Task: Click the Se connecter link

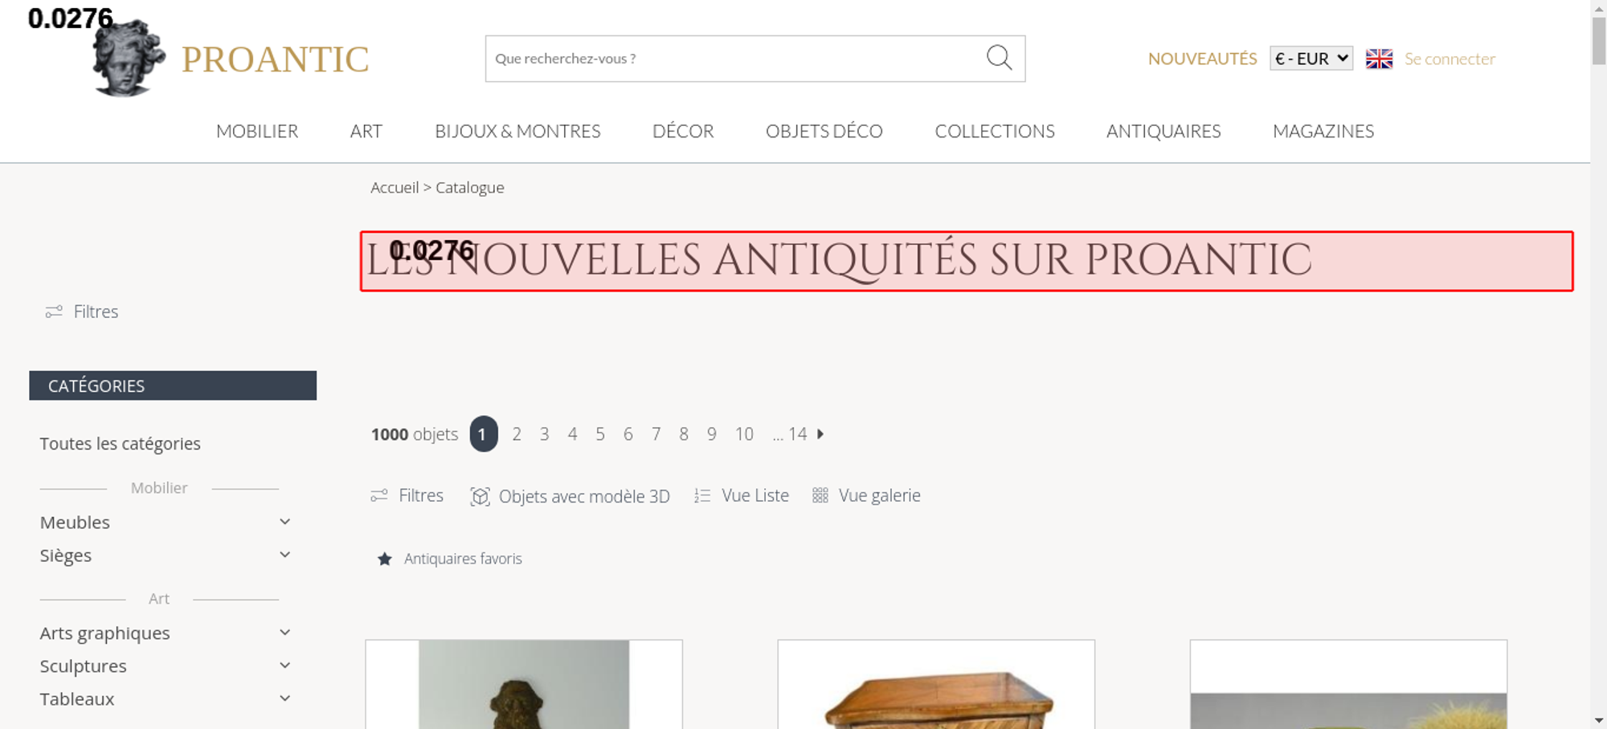Action: pyautogui.click(x=1450, y=59)
